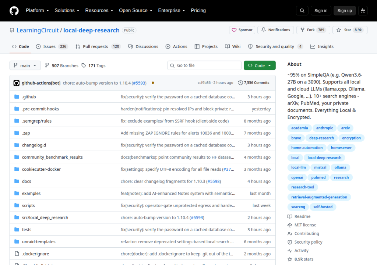The height and width of the screenshot is (265, 377).
Task: Open the 507 Branches link
Action: coord(61,66)
